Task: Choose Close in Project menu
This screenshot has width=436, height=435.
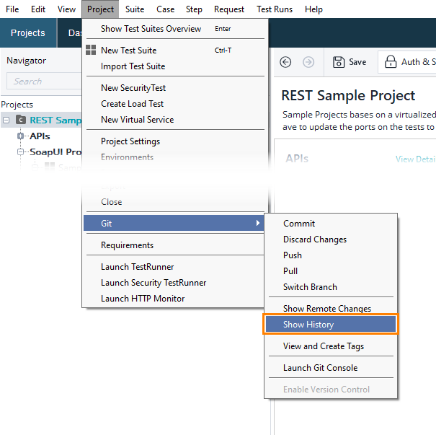Action: tap(175, 202)
